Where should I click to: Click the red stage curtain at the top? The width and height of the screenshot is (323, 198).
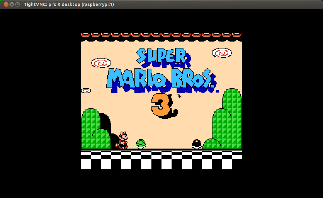(x=161, y=35)
